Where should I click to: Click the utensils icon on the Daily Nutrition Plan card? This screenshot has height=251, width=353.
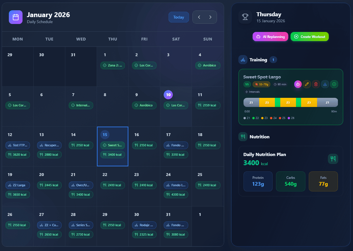point(333,159)
